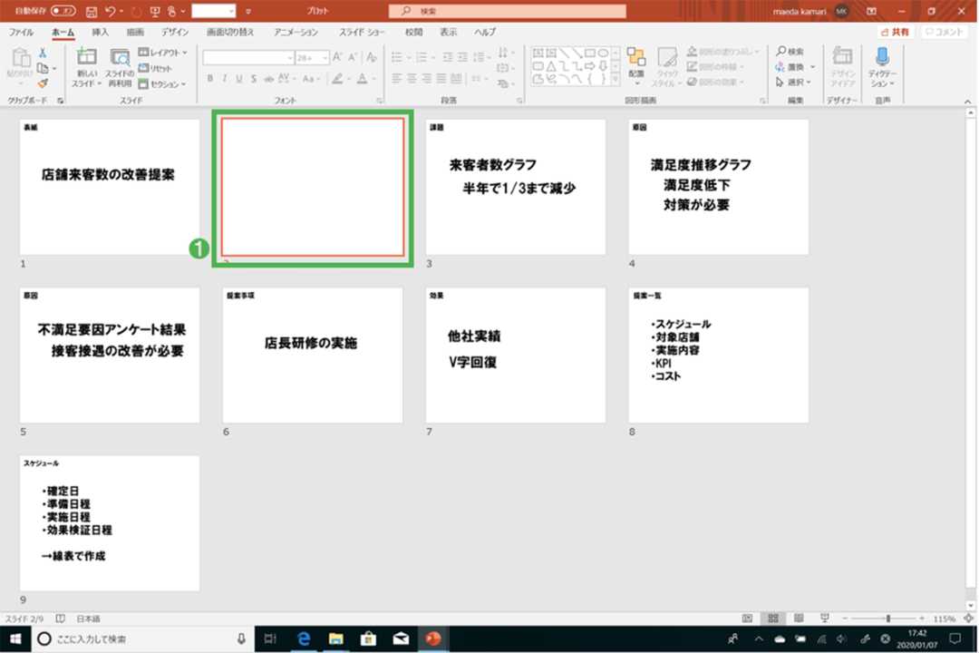This screenshot has height=653, width=979.
Task: Switch to the アニメーション tab
Action: point(296,32)
